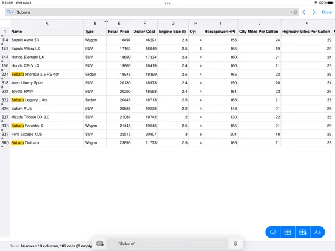Viewport: 335px width, 251px height.
Task: Select the Suzuki Aerio SX cell
Action: click(47, 40)
